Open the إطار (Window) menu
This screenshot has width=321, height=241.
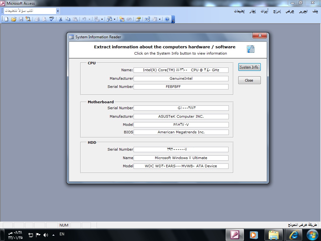tap(253, 11)
